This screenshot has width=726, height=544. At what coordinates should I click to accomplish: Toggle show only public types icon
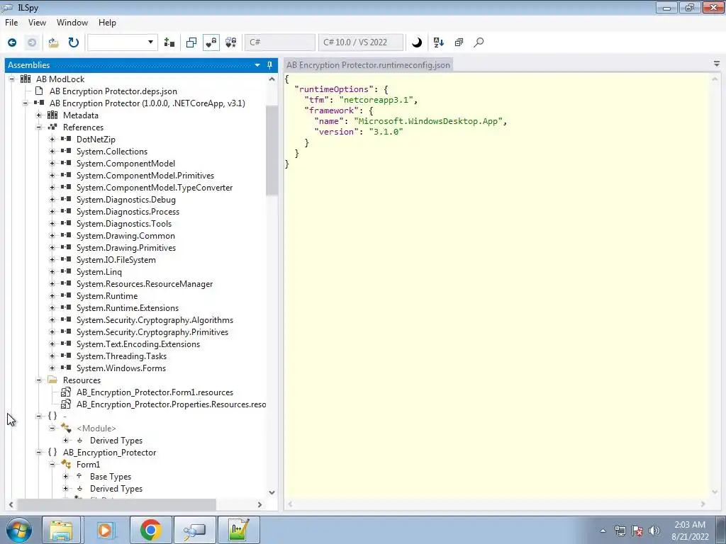tap(191, 42)
